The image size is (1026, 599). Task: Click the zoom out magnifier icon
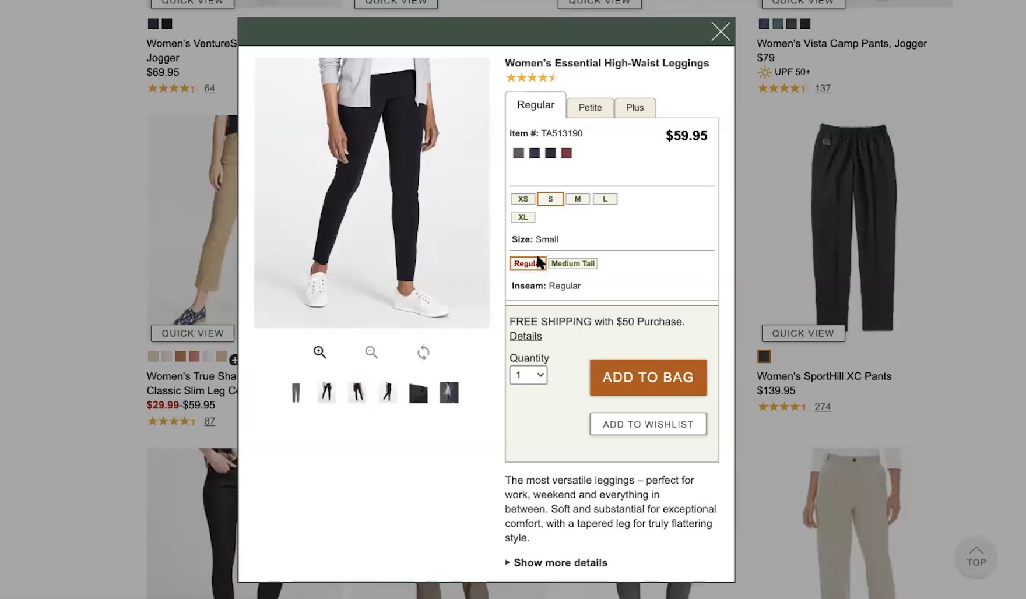pos(371,352)
